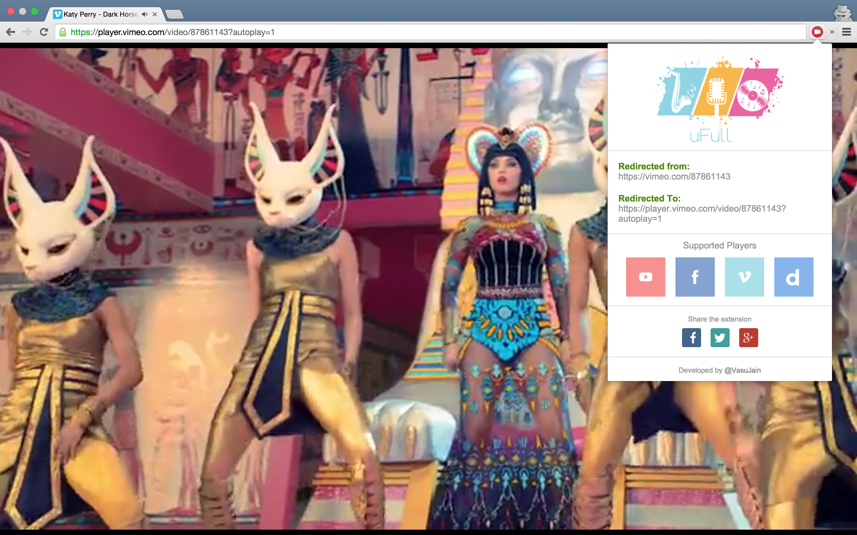Click the uFull extension toolbar icon
This screenshot has height=535, width=857.
point(817,32)
